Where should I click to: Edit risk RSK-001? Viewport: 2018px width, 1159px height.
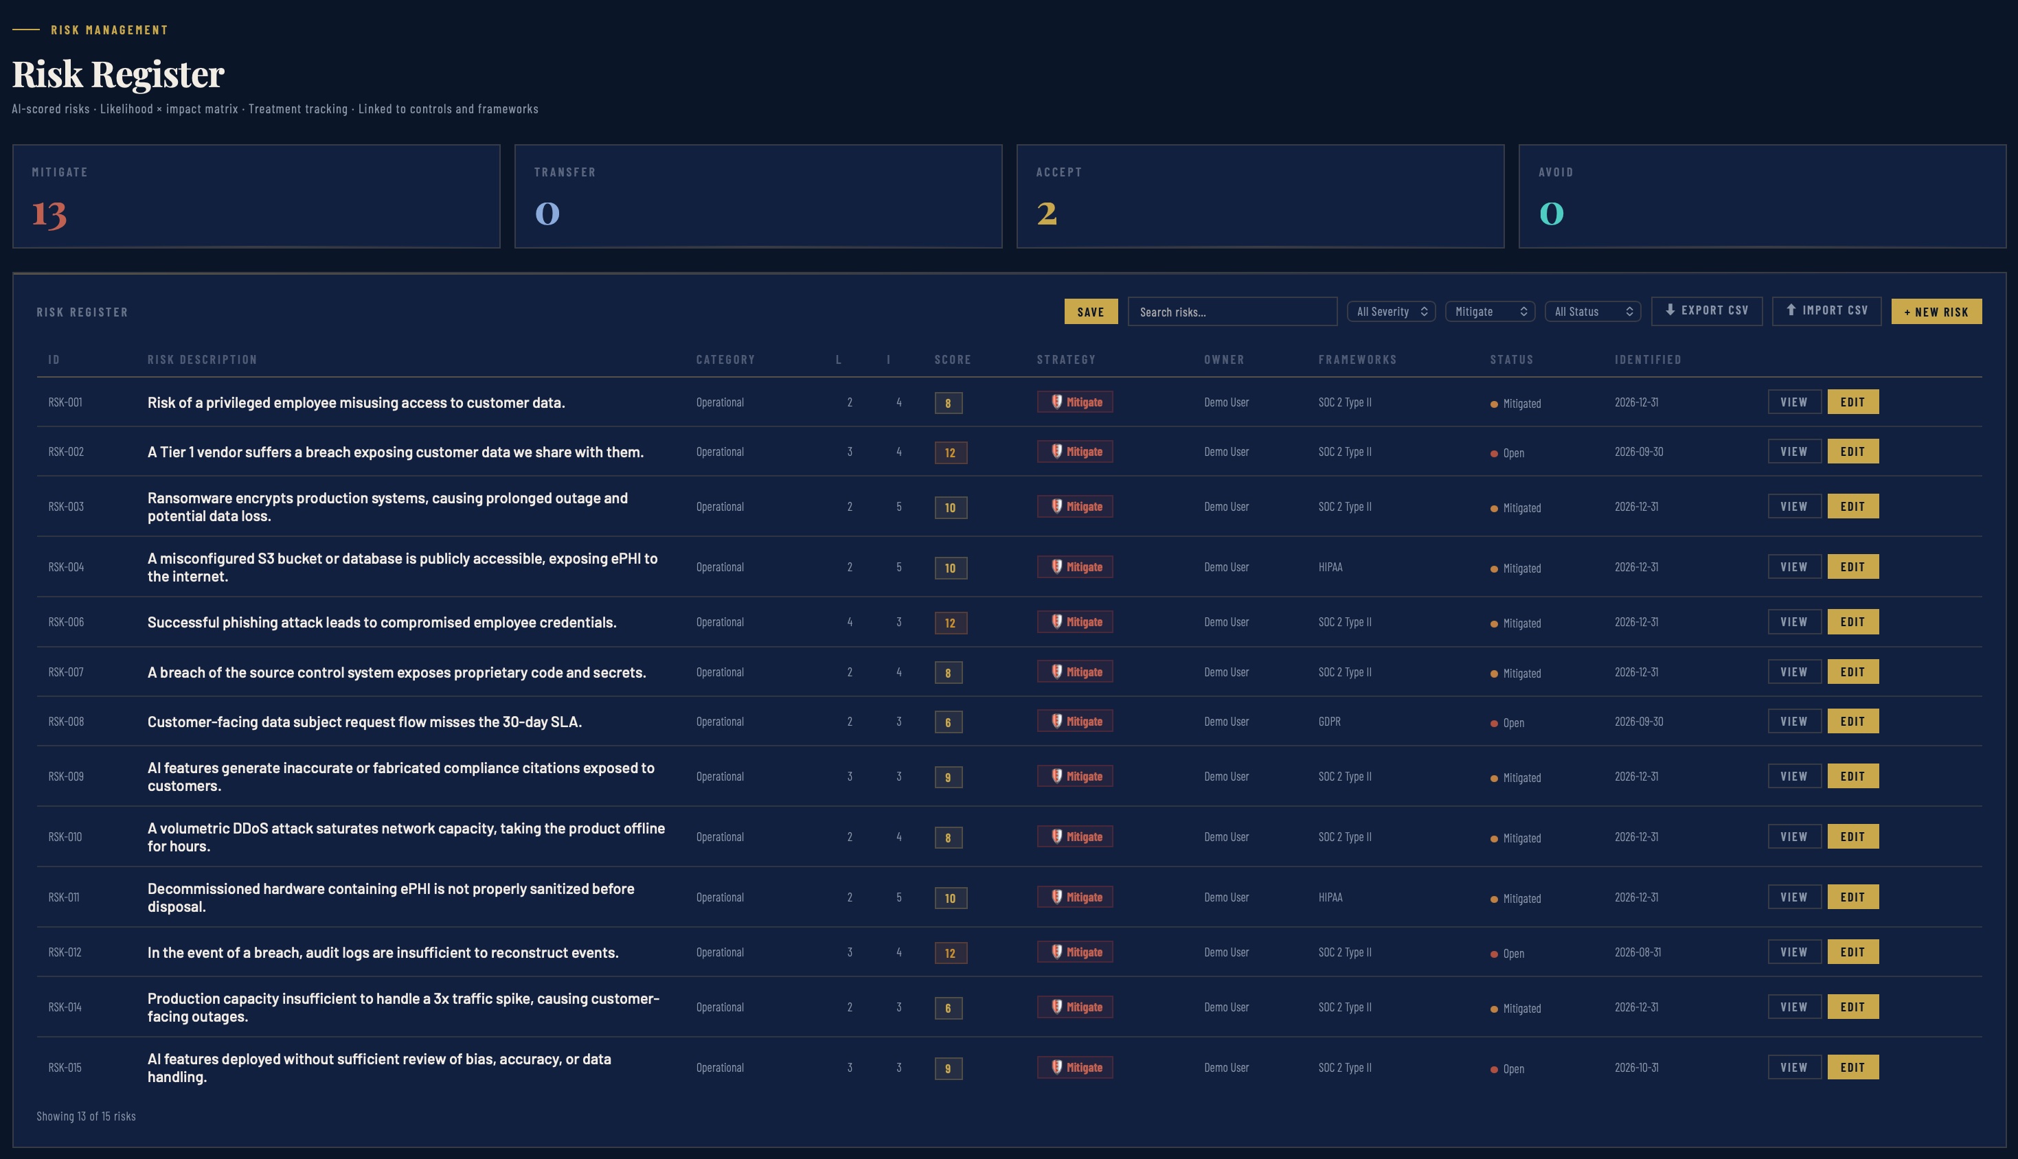coord(1852,402)
